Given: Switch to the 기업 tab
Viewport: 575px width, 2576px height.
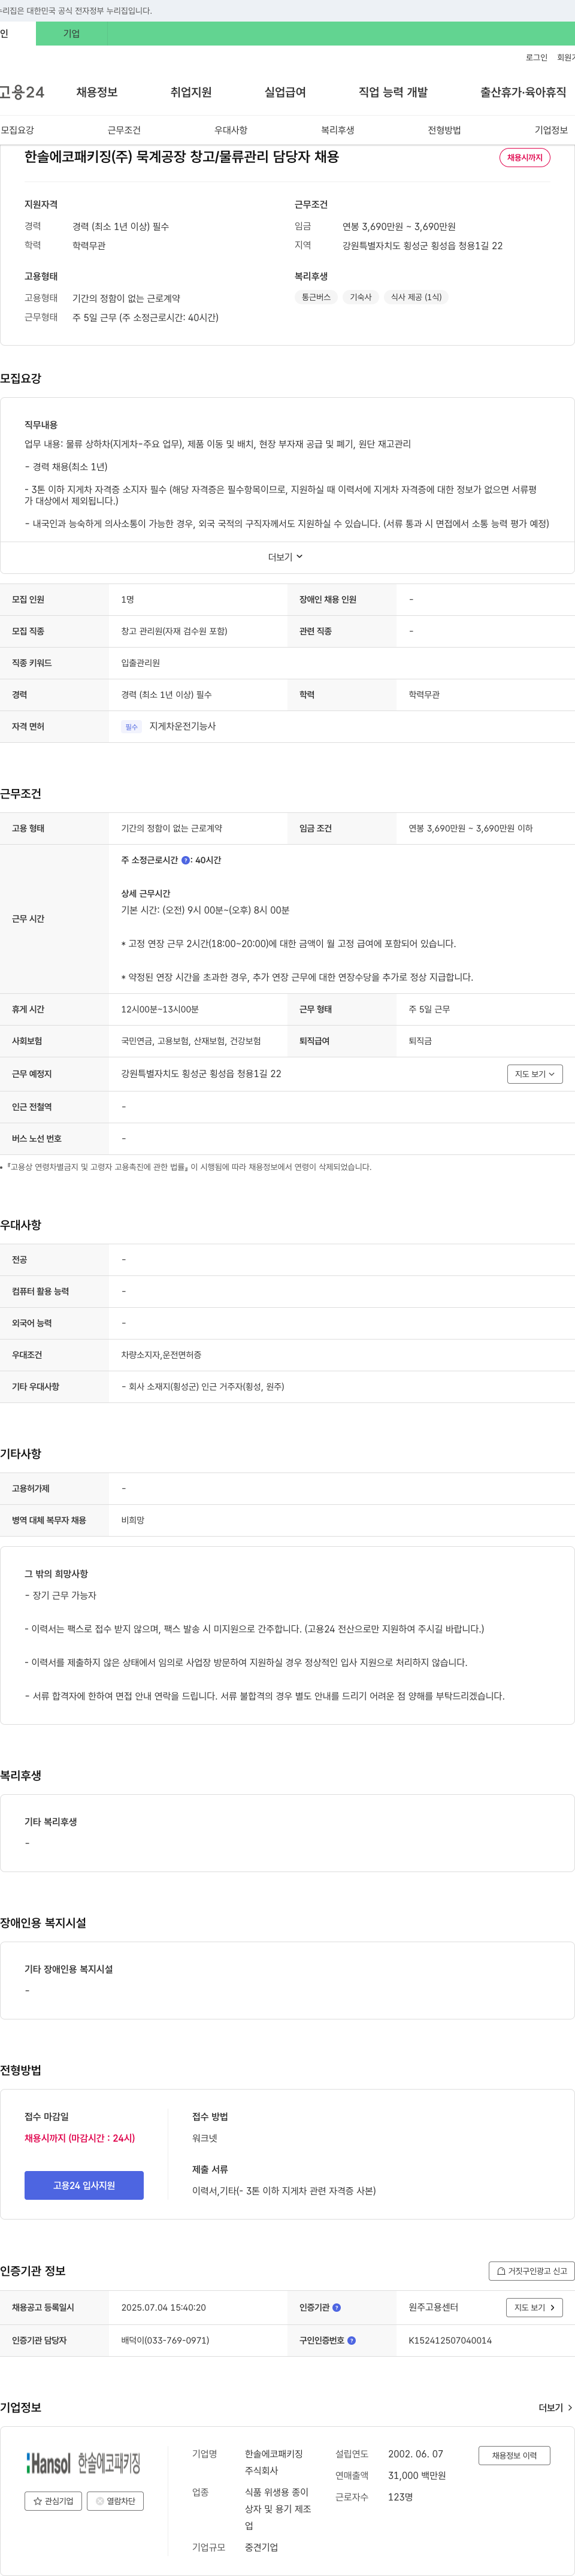Looking at the screenshot, I should pyautogui.click(x=71, y=33).
